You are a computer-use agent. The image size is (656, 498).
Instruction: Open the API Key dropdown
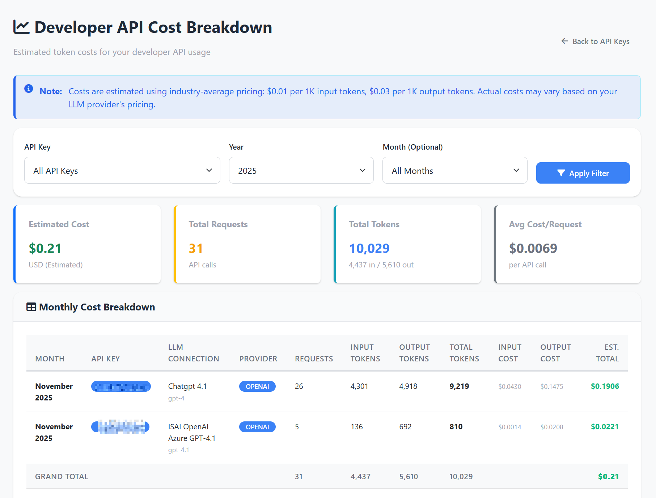coord(122,170)
